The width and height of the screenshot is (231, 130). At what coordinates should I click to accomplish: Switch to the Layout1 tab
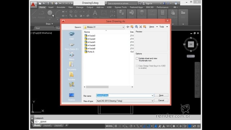[x=47, y=125]
